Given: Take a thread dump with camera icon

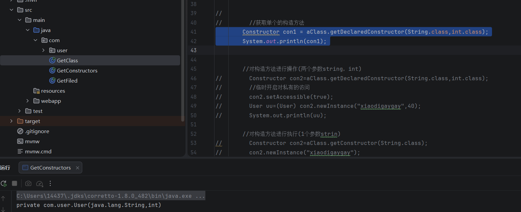Looking at the screenshot, I should [x=28, y=183].
